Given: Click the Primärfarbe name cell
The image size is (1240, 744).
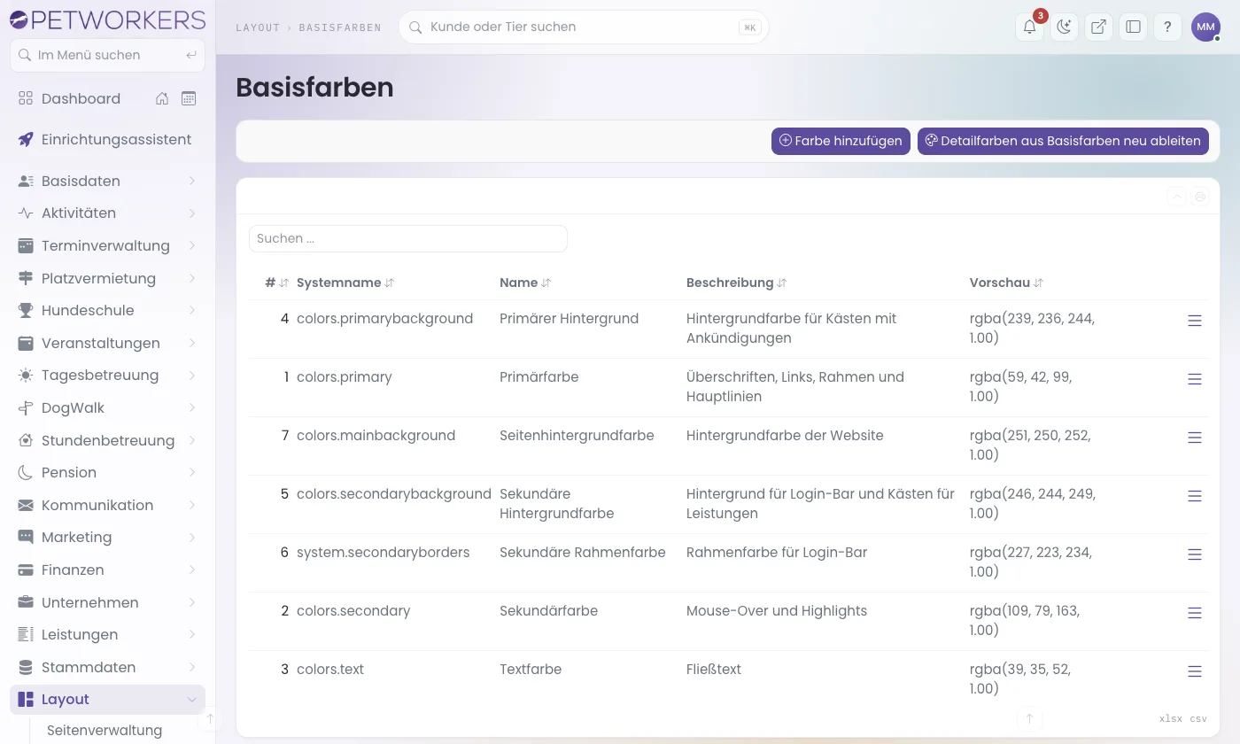Looking at the screenshot, I should pos(539,377).
